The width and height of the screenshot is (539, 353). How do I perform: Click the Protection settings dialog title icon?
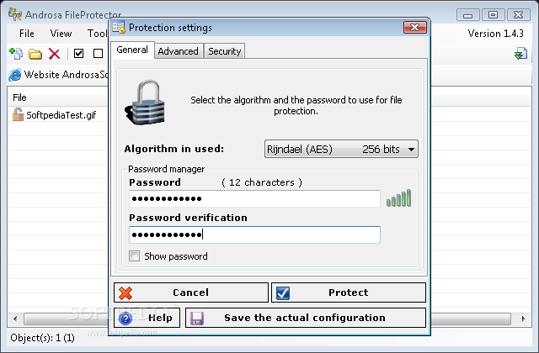point(119,28)
